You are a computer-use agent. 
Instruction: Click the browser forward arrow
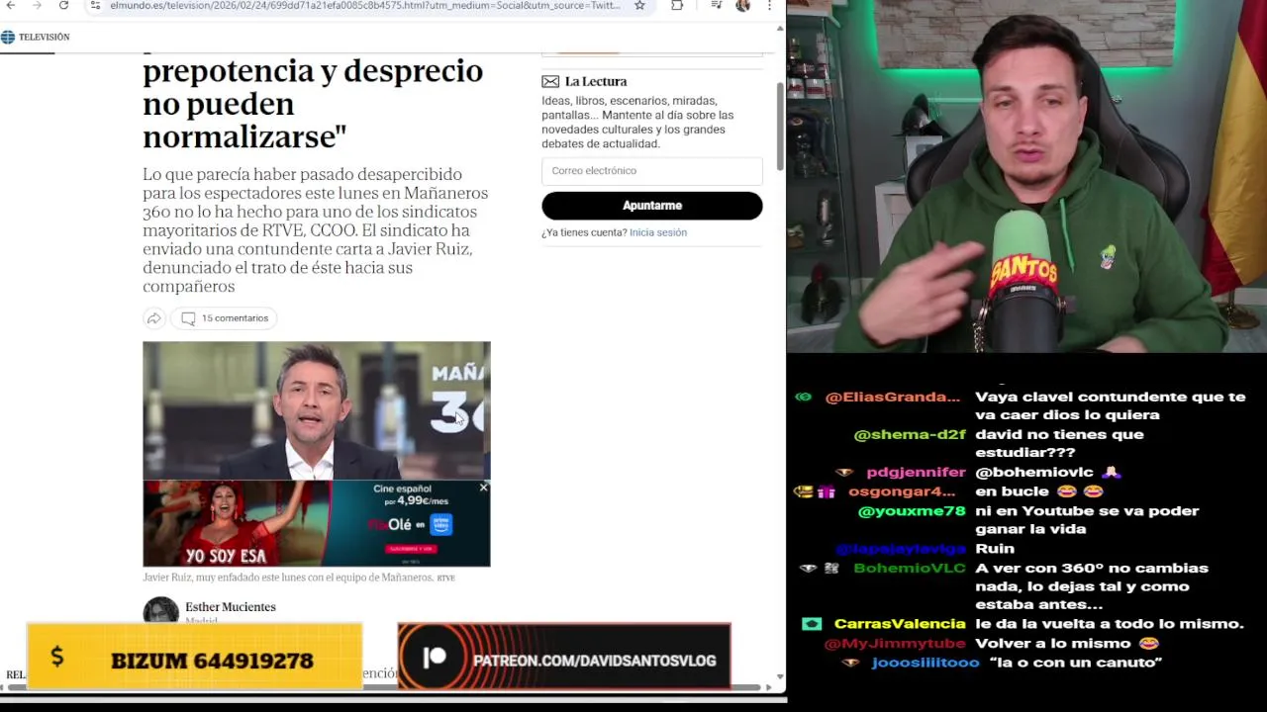click(x=37, y=6)
